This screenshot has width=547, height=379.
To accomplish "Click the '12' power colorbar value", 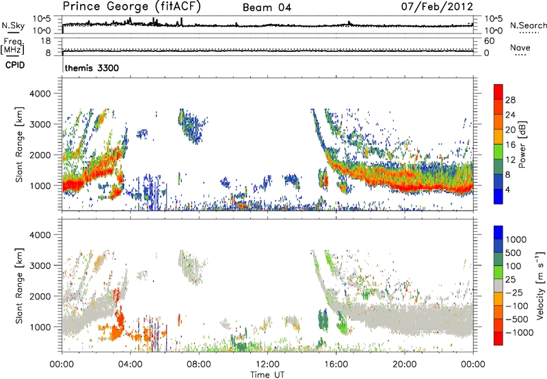I will (510, 160).
